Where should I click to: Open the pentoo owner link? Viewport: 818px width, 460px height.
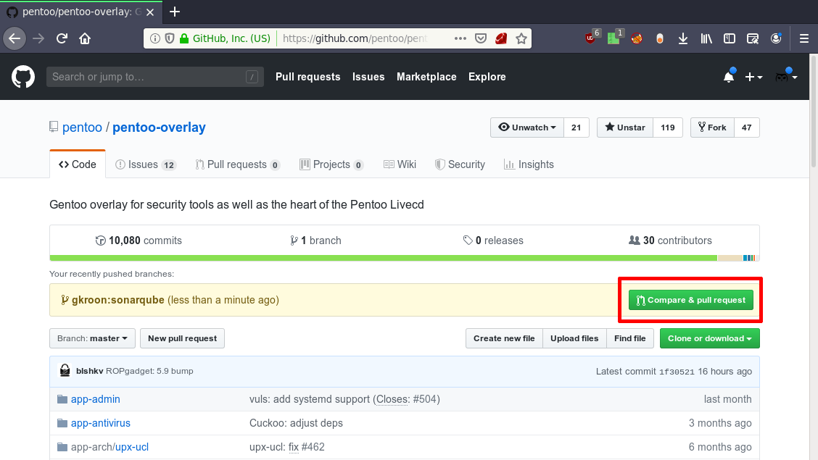82,127
